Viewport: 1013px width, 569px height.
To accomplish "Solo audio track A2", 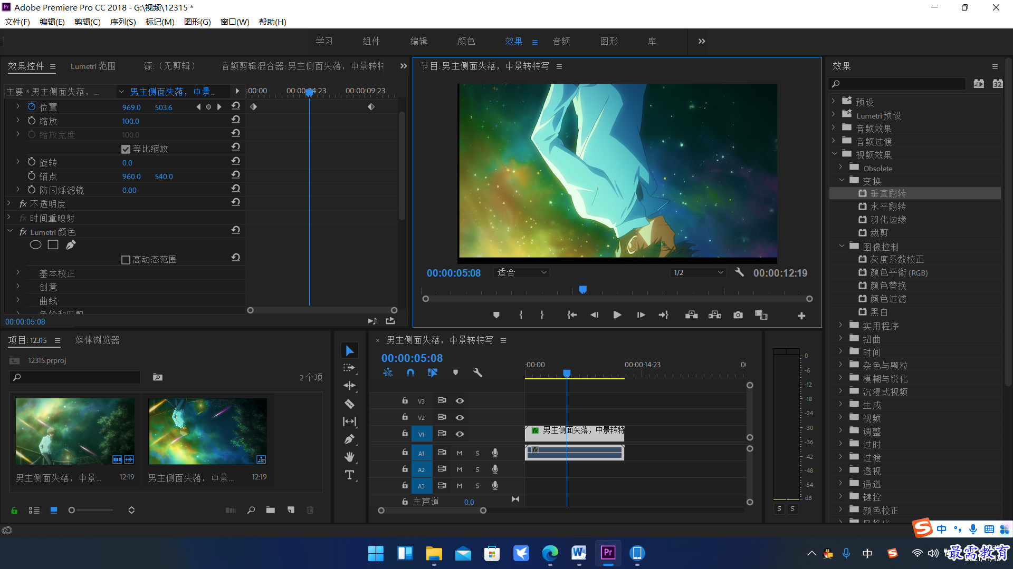I will pyautogui.click(x=477, y=469).
